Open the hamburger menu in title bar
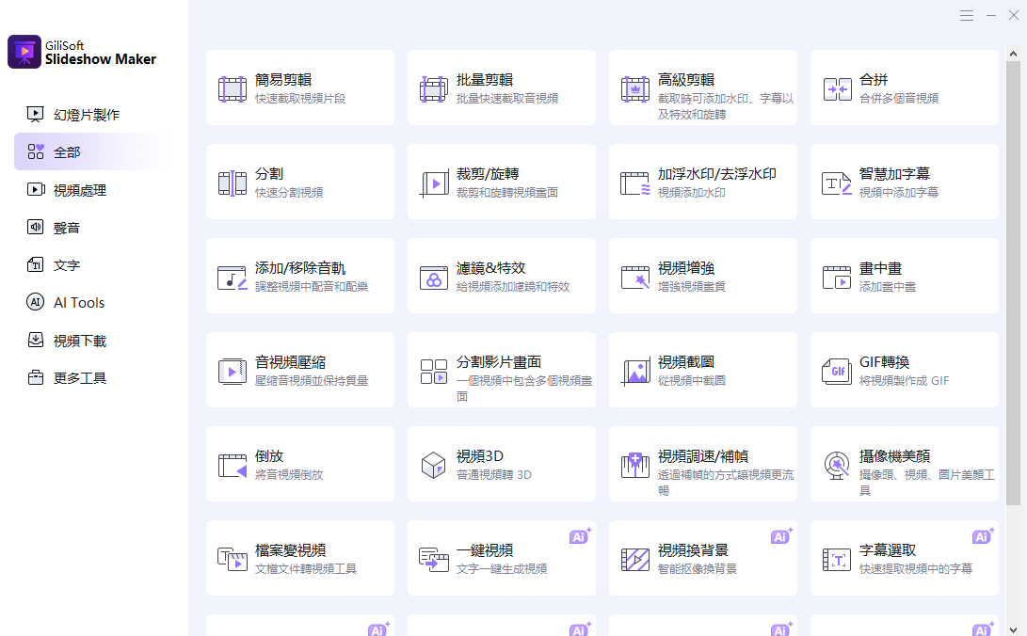The height and width of the screenshot is (636, 1027). click(967, 16)
